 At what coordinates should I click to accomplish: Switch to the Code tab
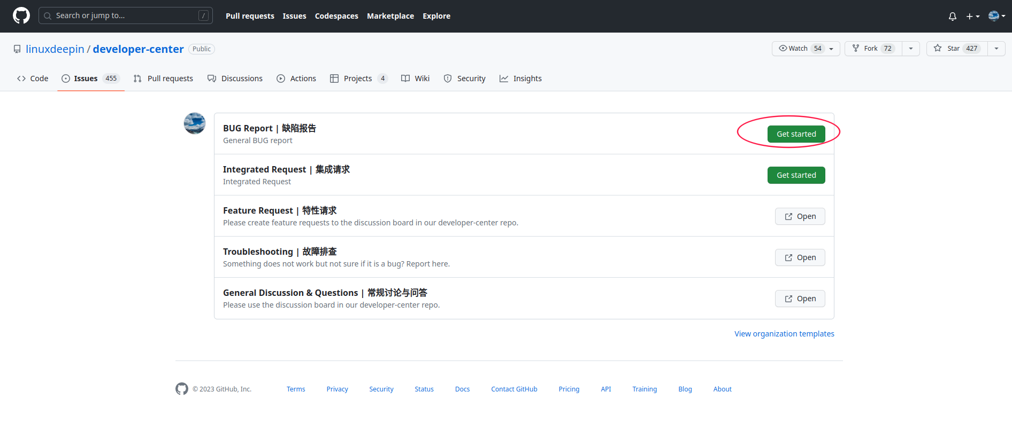(x=33, y=79)
